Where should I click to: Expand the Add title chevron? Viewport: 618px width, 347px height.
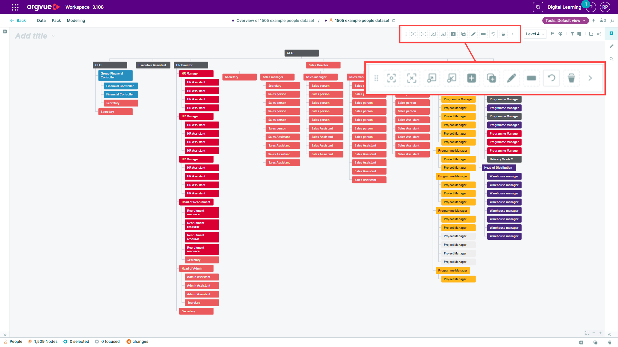pos(53,36)
